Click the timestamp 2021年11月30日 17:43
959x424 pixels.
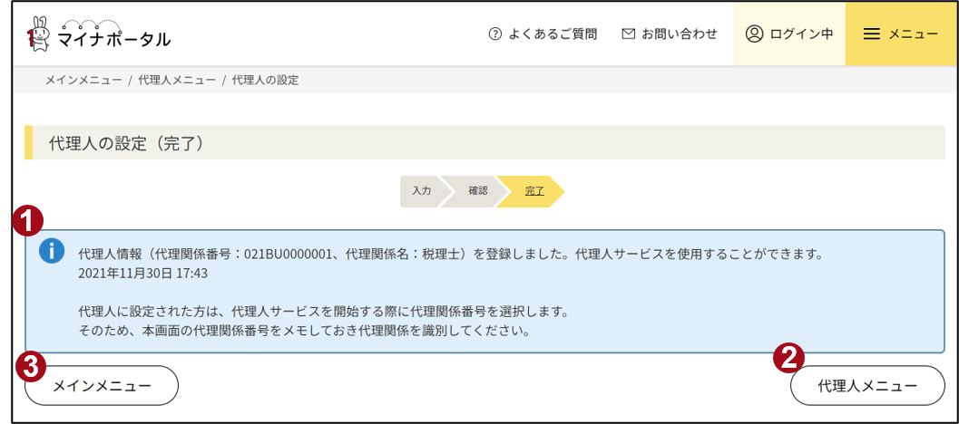[143, 273]
